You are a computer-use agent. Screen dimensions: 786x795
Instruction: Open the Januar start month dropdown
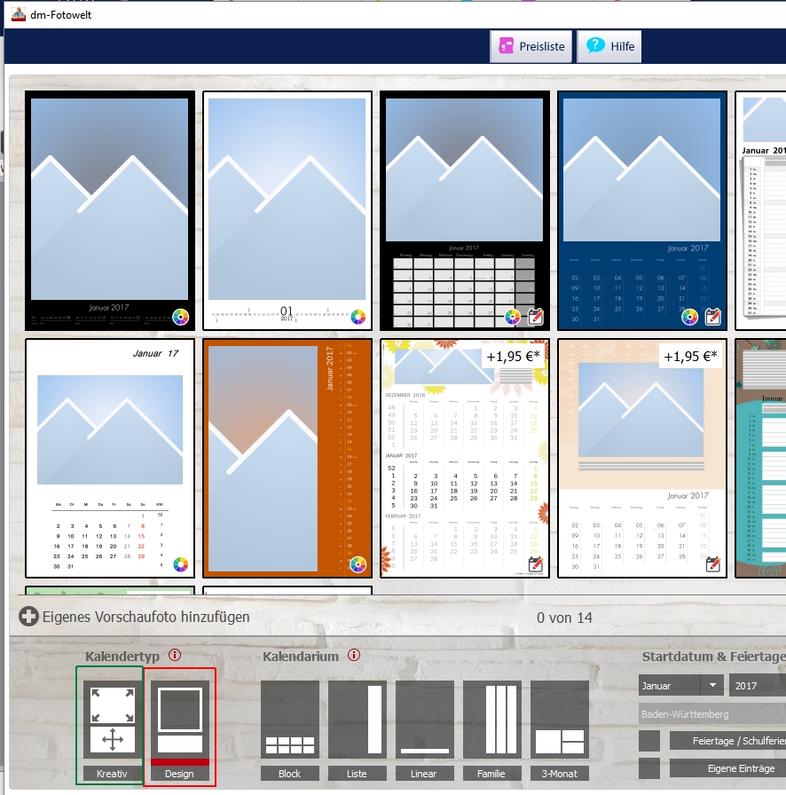click(x=681, y=686)
